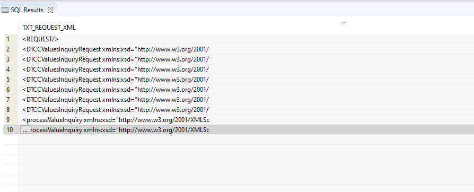
Task: Select DTCCValuesInquiryRequest cell in row 2
Action: tap(247, 49)
